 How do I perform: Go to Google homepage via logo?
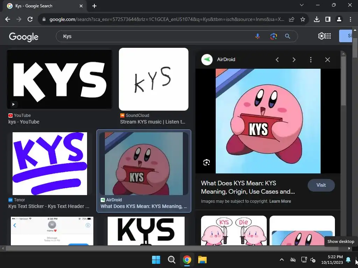click(x=24, y=37)
